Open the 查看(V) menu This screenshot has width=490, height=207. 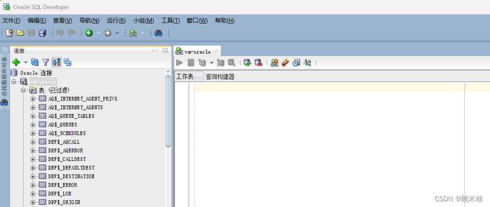[x=62, y=21]
